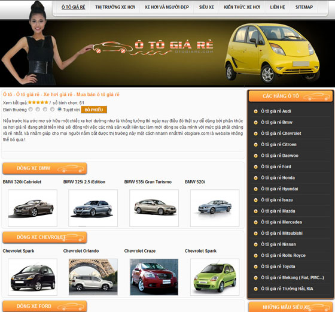The height and width of the screenshot is (312, 335).
Task: Open Ô tô giá rẻ Daewoo link
Action: [x=280, y=156]
